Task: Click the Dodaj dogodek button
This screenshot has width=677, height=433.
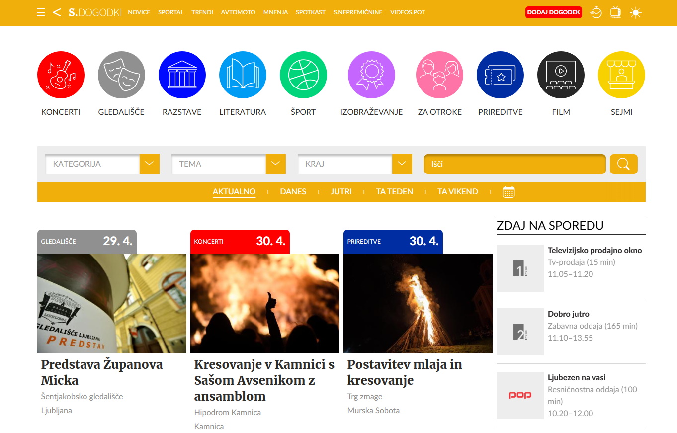Action: (x=553, y=12)
